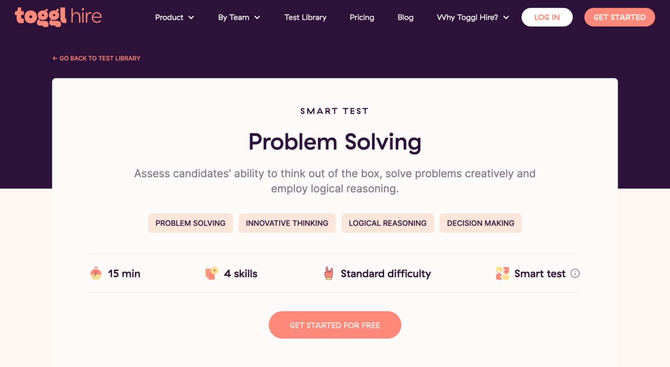670x367 pixels.
Task: Click the back arrow near Go Back link
Action: click(x=54, y=58)
